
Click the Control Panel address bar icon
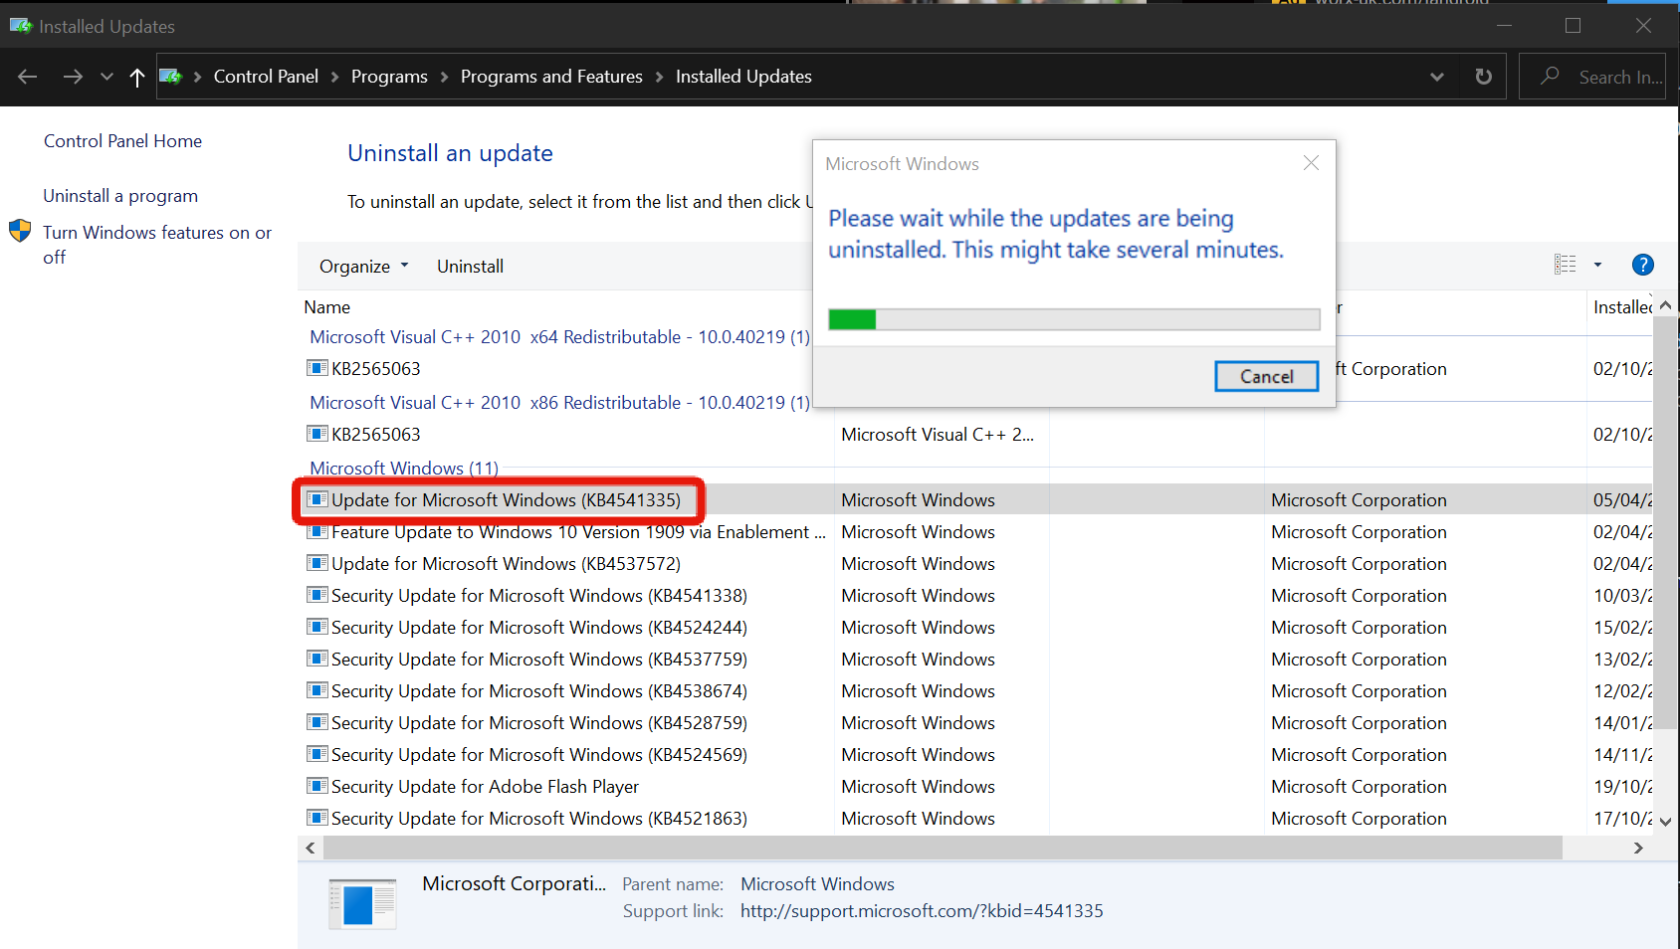point(171,77)
